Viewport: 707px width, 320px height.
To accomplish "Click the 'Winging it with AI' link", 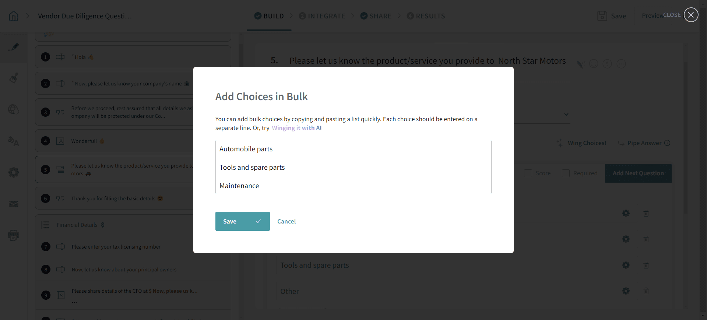I will coord(296,128).
